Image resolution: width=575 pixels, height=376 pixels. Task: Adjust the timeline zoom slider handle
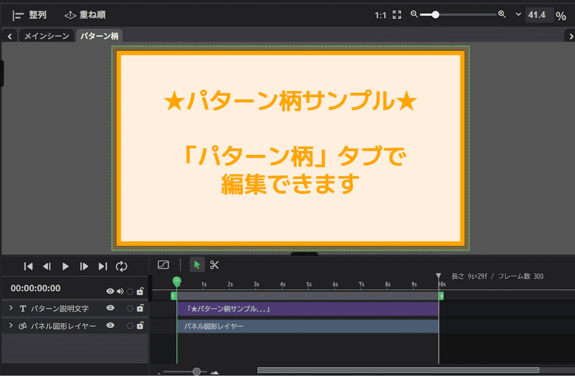click(x=197, y=372)
